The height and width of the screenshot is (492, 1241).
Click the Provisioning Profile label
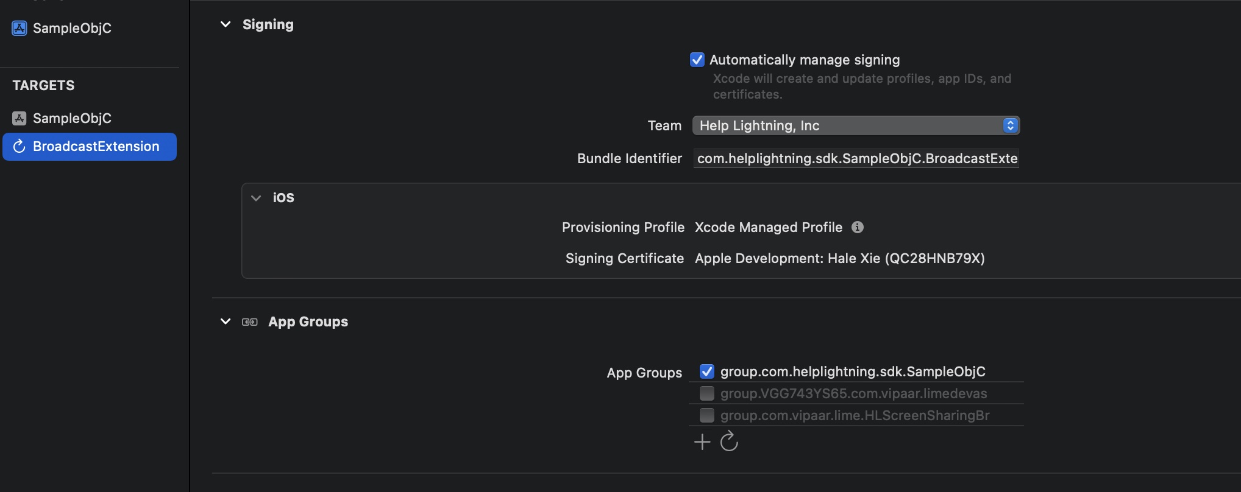point(623,227)
